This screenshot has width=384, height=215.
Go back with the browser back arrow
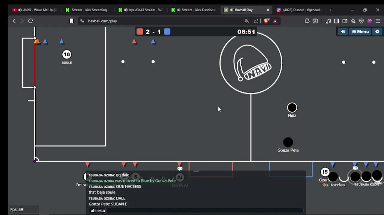14,21
